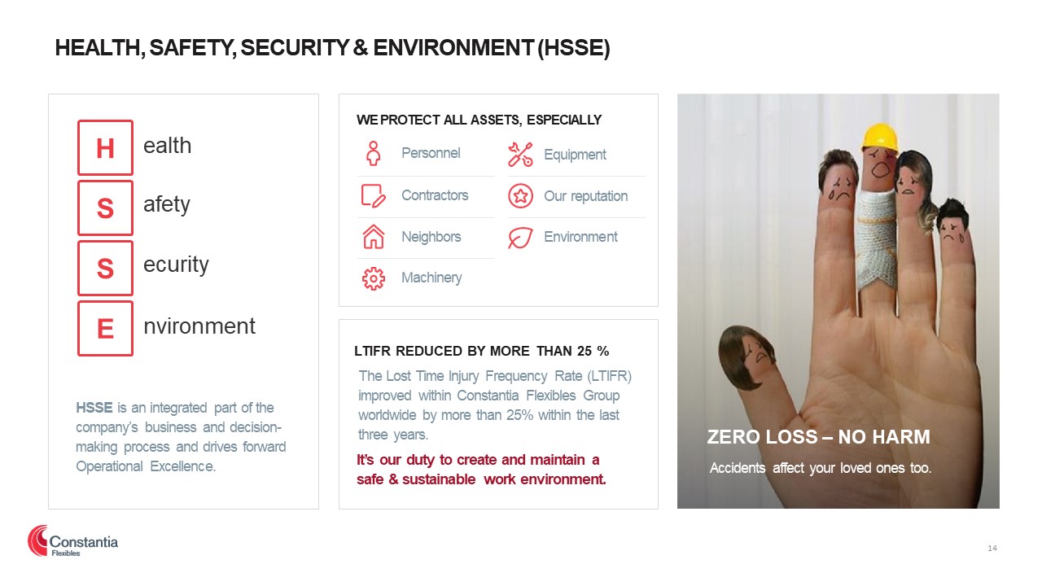Click the ZERO LOSS – NO HARM caption
The width and height of the screenshot is (1042, 586).
[x=819, y=437]
